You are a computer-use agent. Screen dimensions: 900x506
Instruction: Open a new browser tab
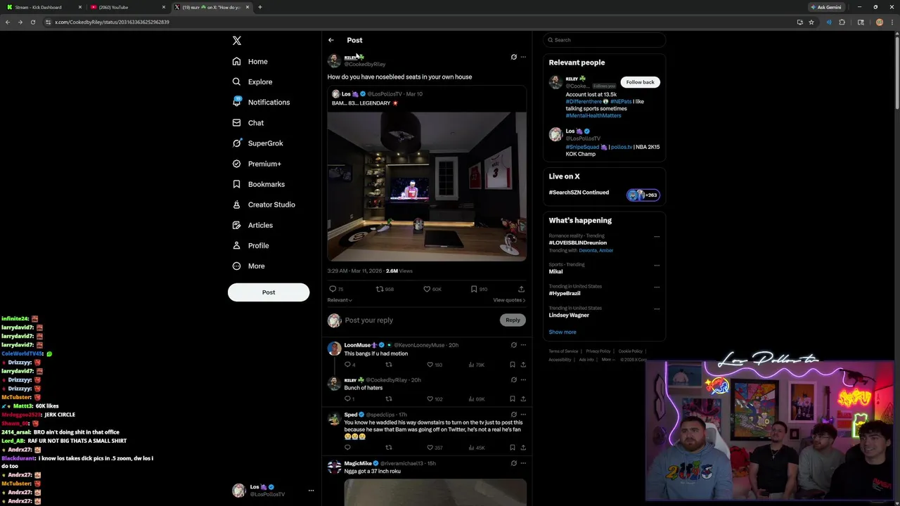click(x=260, y=7)
